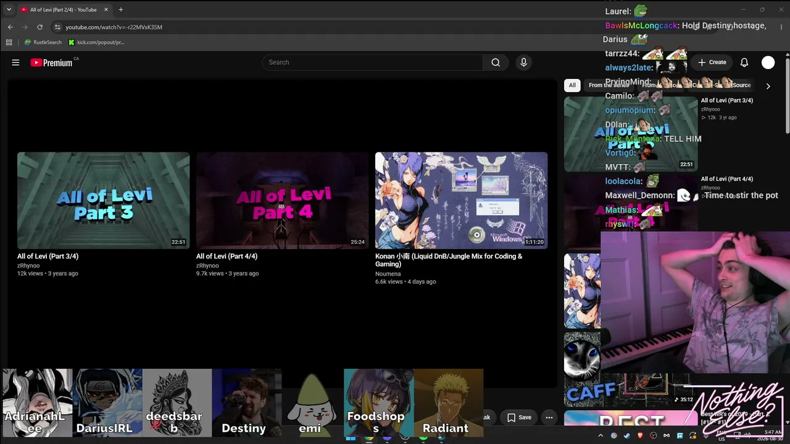Open the All of Levi (Part 4/4) endscreen title
790x444 pixels.
click(227, 257)
